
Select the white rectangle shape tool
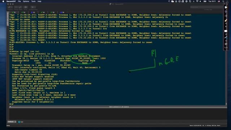pyautogui.click(x=226, y=31)
